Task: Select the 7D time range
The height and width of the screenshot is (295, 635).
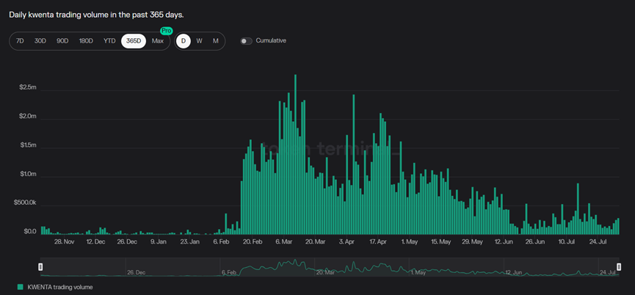Action: 20,41
